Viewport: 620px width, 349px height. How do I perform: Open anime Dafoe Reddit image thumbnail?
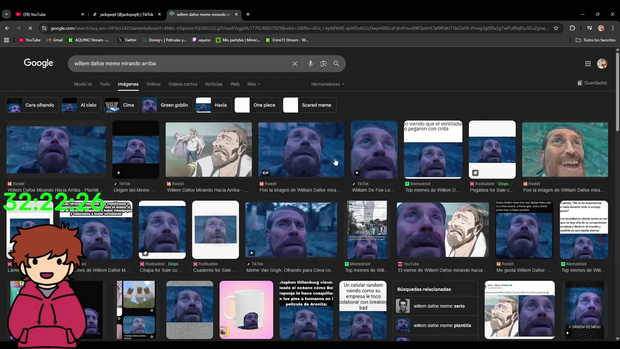point(209,149)
